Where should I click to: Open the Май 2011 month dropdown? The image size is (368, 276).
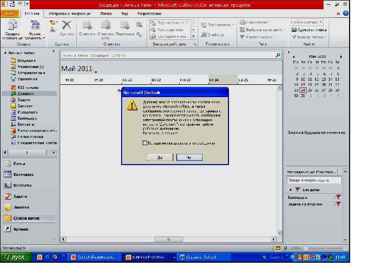coord(96,72)
